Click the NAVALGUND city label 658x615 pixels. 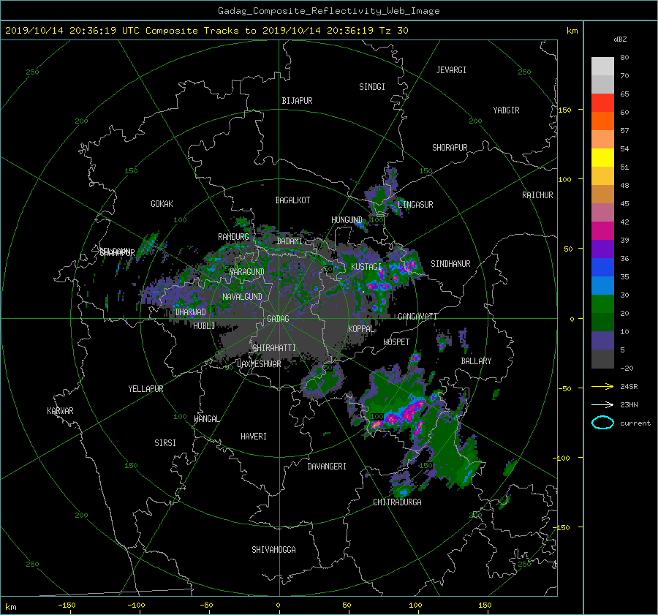coord(242,297)
